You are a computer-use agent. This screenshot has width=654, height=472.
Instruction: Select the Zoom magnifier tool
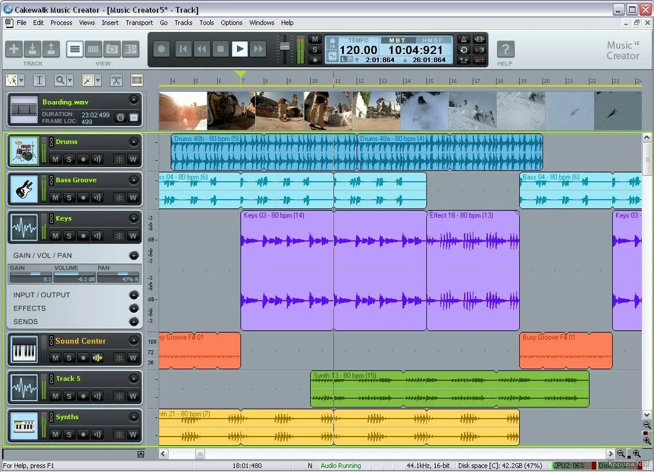point(60,80)
